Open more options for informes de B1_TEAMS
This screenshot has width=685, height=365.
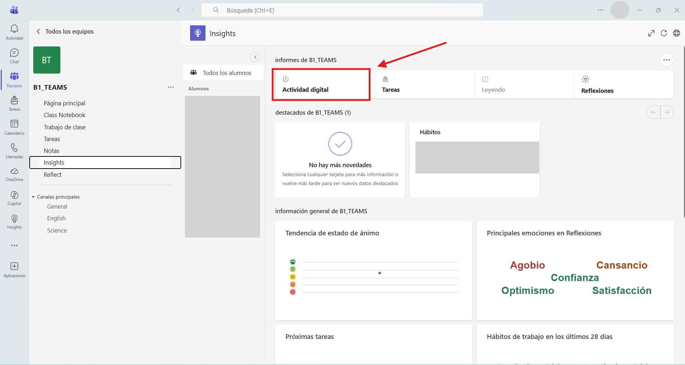[x=666, y=60]
